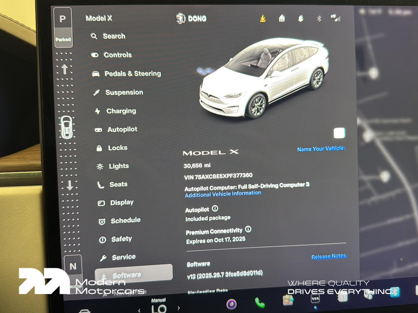Click the Schedule clock icon
418x313 pixels.
[x=102, y=222]
